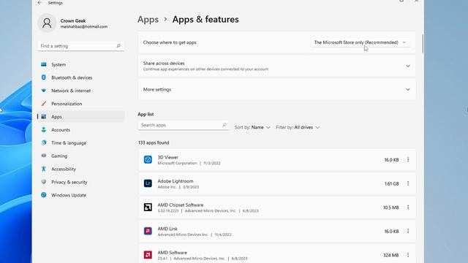Open the Crown Geek account avatar
This screenshot has height=263, width=468.
tap(47, 23)
